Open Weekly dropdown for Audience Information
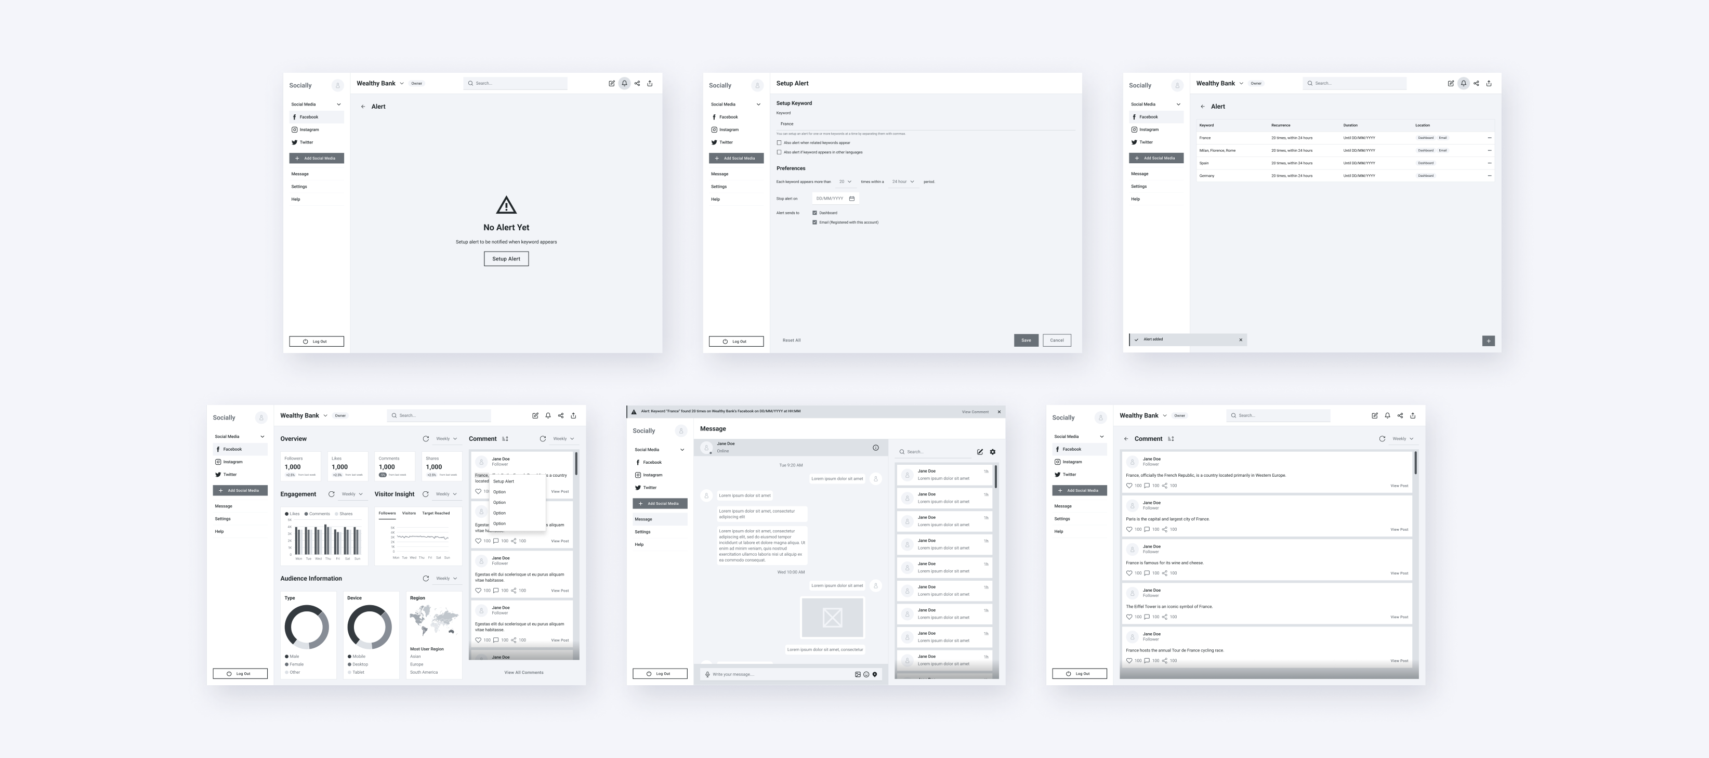This screenshot has width=1709, height=758. point(446,579)
